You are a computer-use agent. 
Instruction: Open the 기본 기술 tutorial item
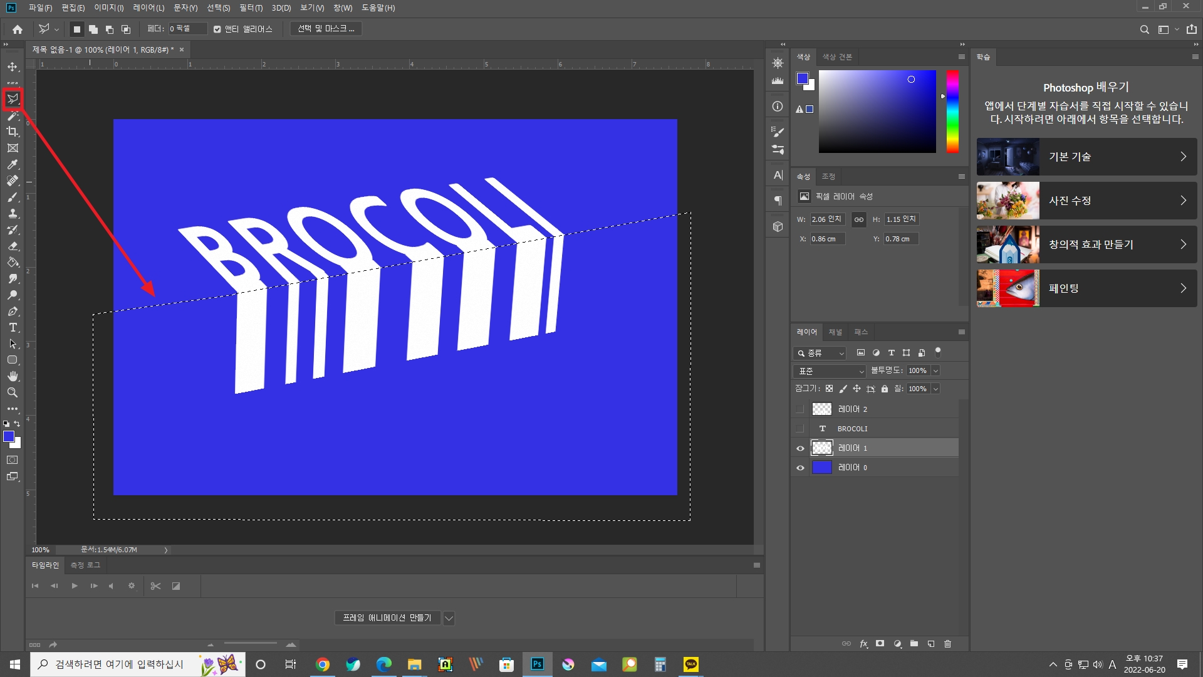click(x=1086, y=157)
